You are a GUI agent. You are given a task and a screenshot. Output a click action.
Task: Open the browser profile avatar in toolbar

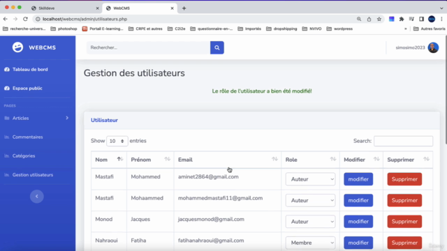pos(432,19)
